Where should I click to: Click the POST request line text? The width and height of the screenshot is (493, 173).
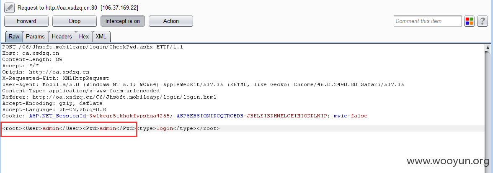93,47
